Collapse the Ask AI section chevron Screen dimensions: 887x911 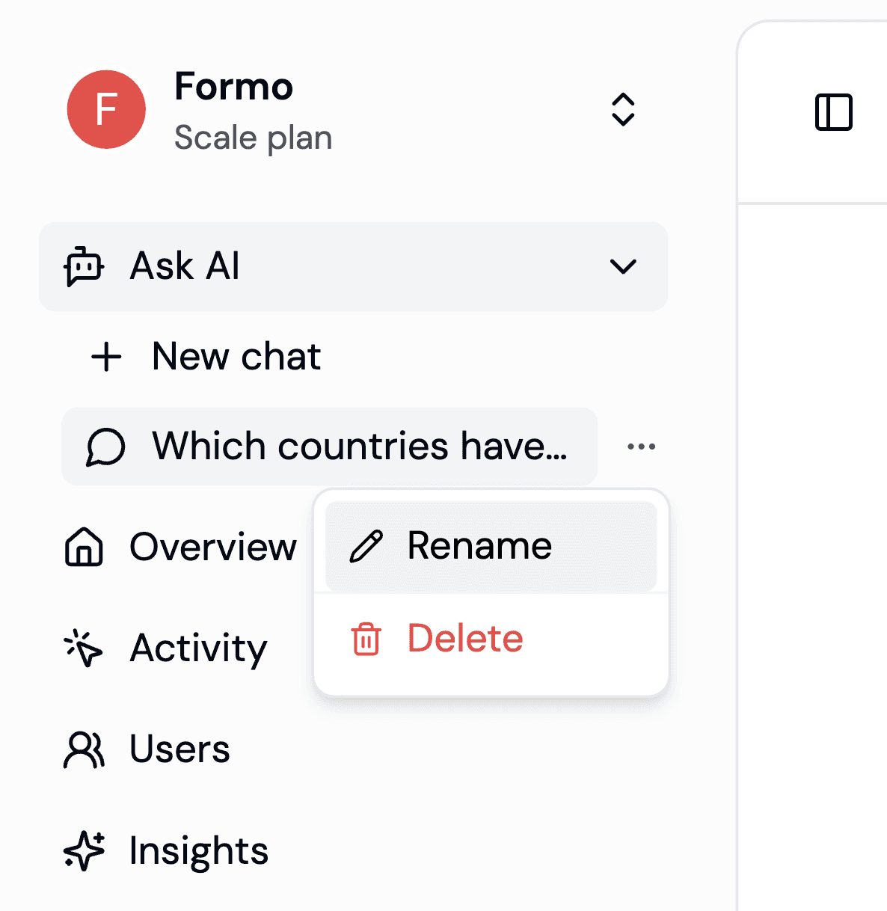coord(623,266)
